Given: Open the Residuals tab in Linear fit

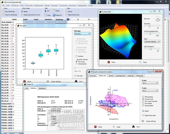Looking at the screenshot, I should tap(42, 88).
